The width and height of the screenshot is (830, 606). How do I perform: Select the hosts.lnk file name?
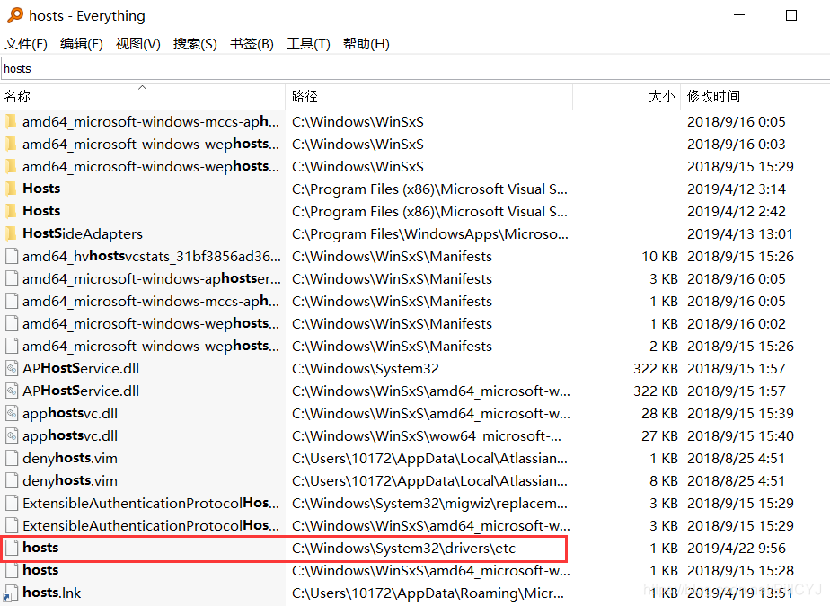(x=52, y=593)
